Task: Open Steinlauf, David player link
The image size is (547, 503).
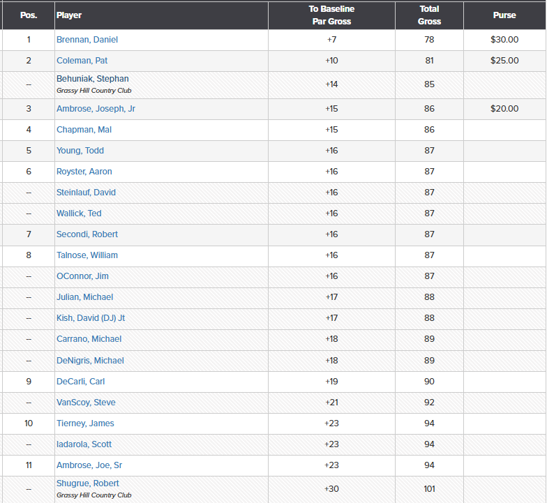Action: (86, 193)
